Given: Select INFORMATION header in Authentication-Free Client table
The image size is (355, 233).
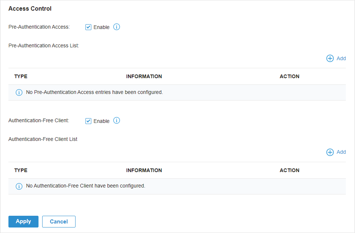Looking at the screenshot, I should [144, 170].
